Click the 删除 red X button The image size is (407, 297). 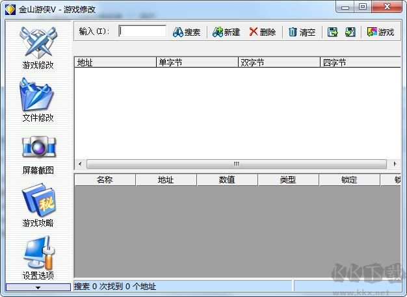click(263, 32)
